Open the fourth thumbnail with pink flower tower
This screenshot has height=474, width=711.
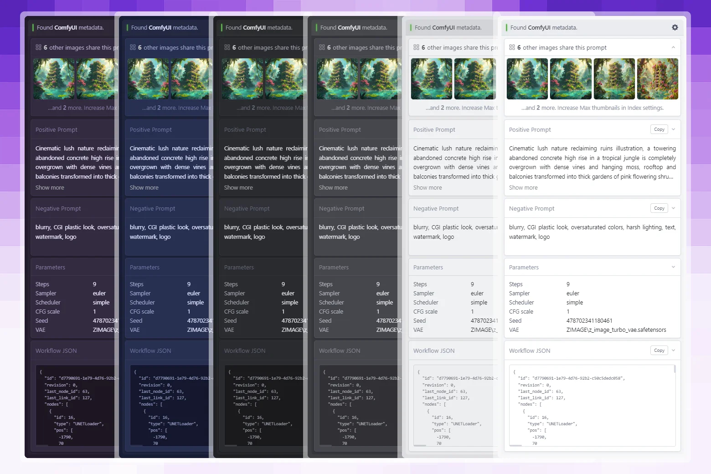(657, 79)
